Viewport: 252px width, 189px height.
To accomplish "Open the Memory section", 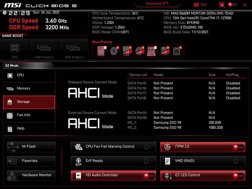I will point(29,88).
